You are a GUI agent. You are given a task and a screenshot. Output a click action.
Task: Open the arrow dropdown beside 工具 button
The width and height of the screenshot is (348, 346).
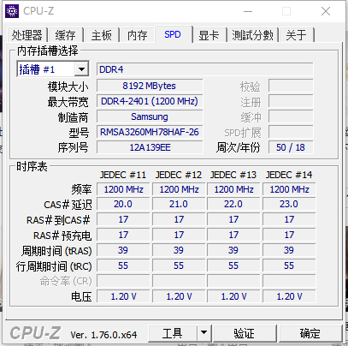[203, 332]
